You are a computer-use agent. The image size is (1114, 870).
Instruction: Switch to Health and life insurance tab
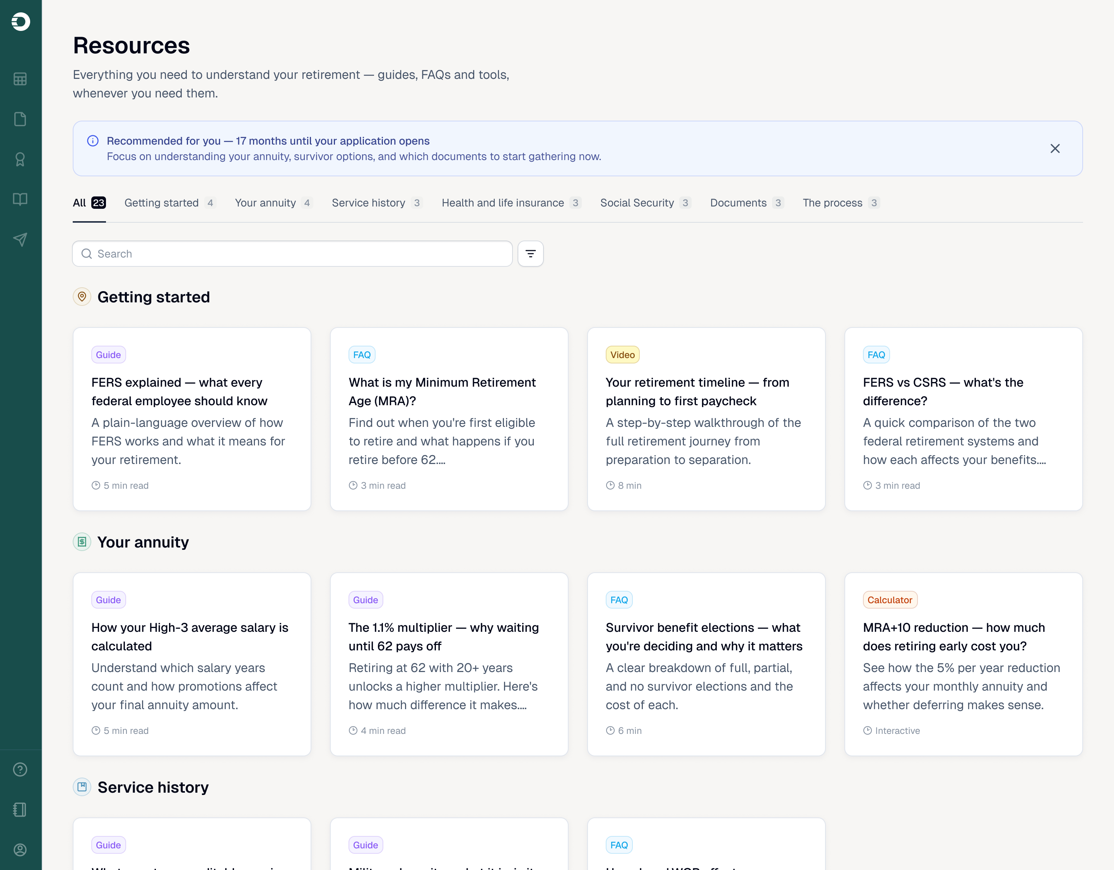pyautogui.click(x=512, y=203)
